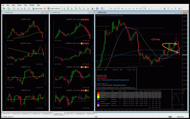Switch chart to candlesticks mode

(68, 8)
